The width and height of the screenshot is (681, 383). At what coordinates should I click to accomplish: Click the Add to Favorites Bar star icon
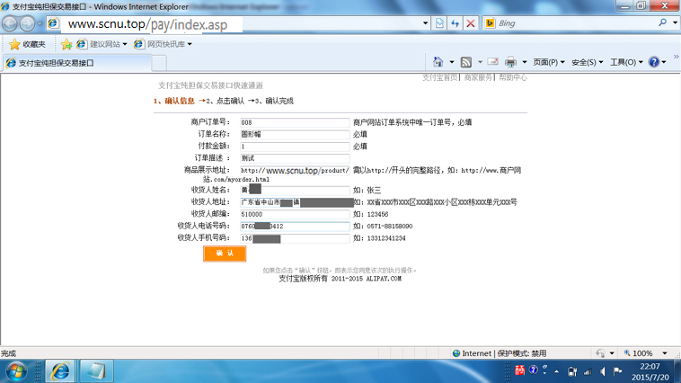click(66, 44)
